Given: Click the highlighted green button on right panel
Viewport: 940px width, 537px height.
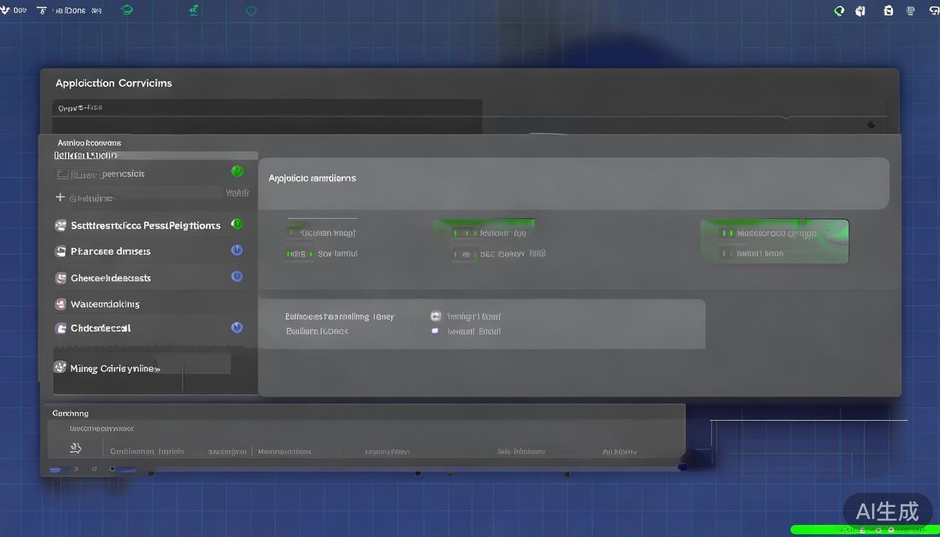Looking at the screenshot, I should click(x=774, y=241).
